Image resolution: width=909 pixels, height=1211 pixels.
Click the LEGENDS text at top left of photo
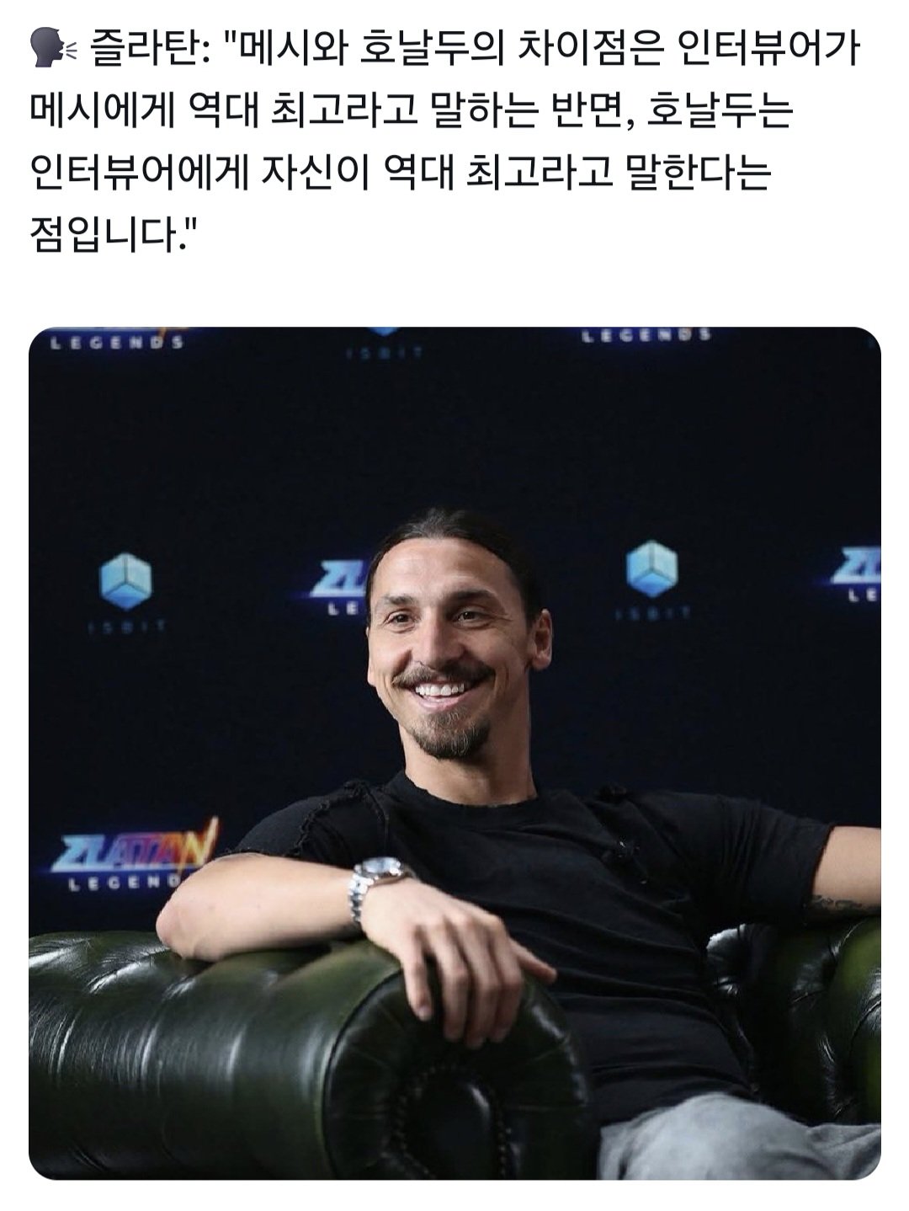click(117, 342)
